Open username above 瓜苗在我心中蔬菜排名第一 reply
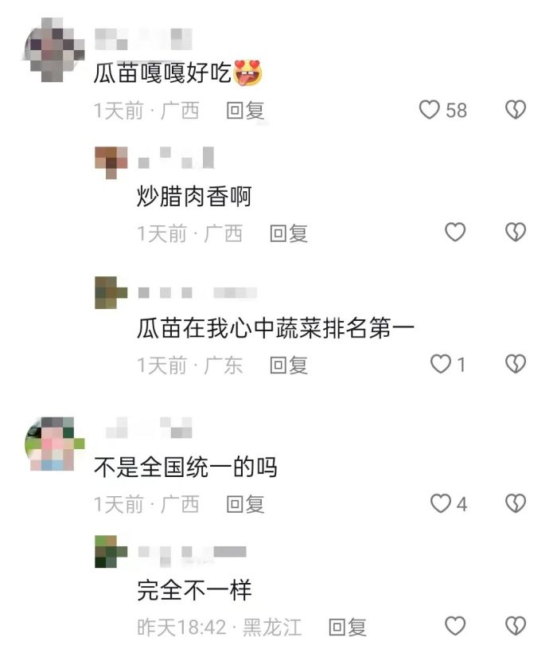Viewport: 557px width, 661px height. pyautogui.click(x=197, y=292)
